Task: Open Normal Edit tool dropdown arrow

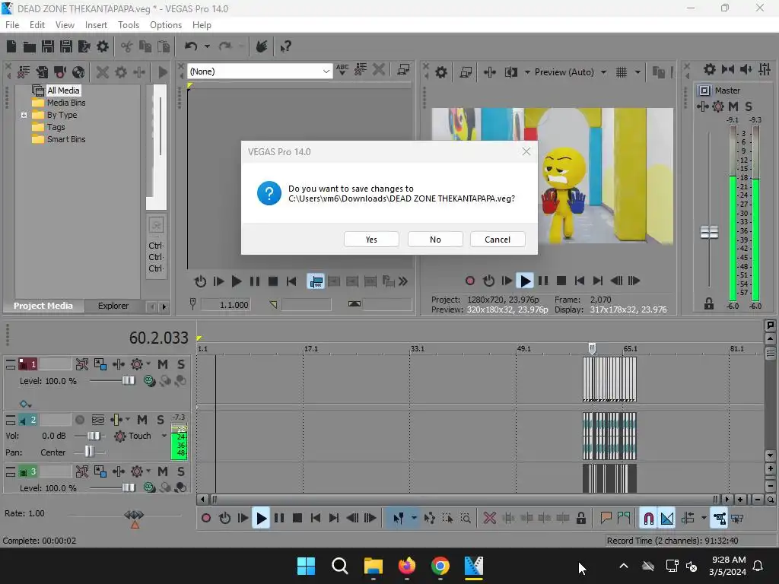Action: pos(414,519)
